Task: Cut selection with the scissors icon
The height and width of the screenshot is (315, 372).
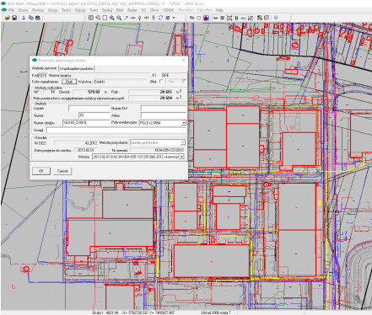Action: (24, 18)
